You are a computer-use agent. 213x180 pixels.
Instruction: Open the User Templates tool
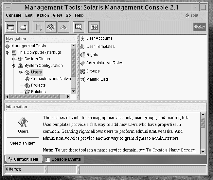[x=100, y=47]
